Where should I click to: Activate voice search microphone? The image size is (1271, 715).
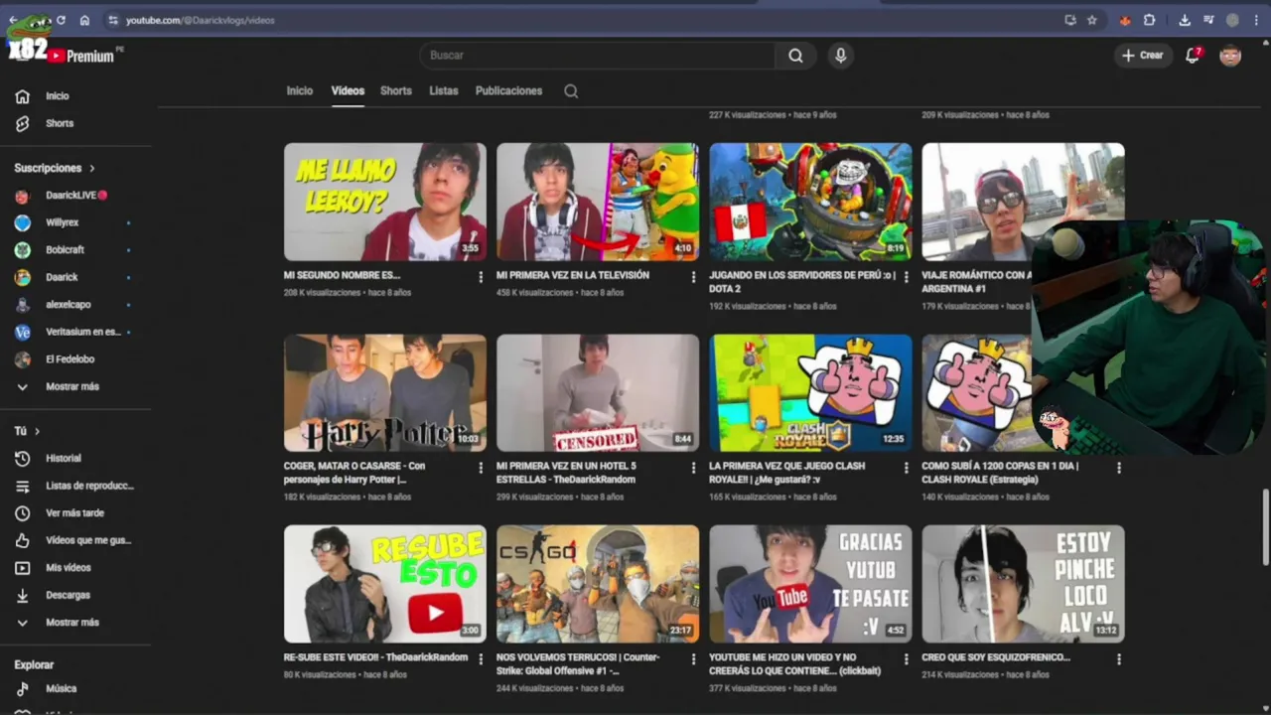click(x=840, y=56)
